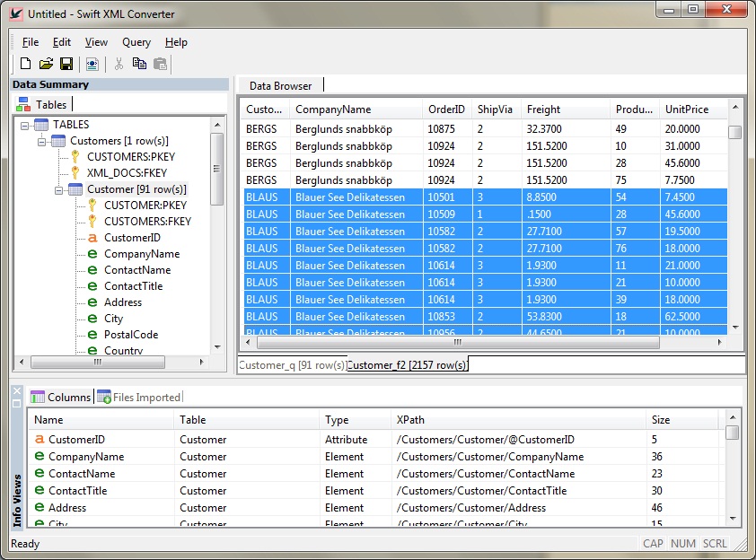Viewport: 756px width, 560px height.
Task: Select the XML_DOCS:FKEY tree node
Action: pos(127,172)
